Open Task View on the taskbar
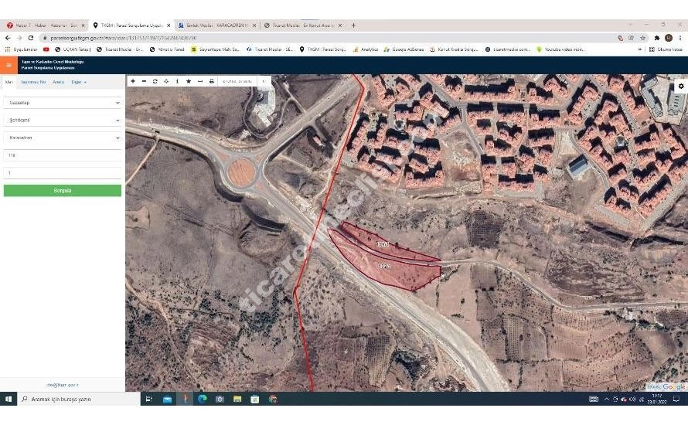 pos(148,399)
